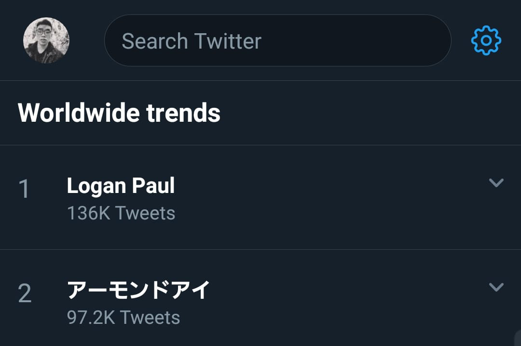Click the blue cog icon
This screenshot has height=346, width=521.
tap(486, 40)
